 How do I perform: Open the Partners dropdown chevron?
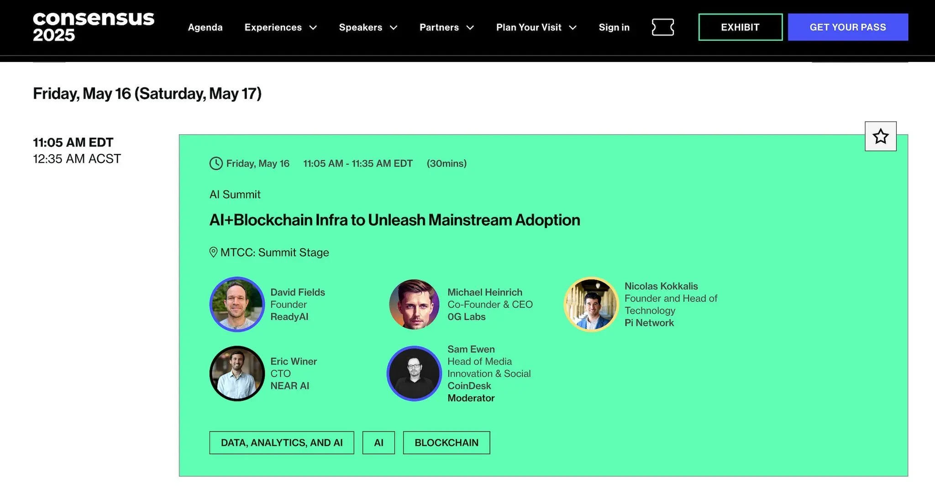(470, 27)
